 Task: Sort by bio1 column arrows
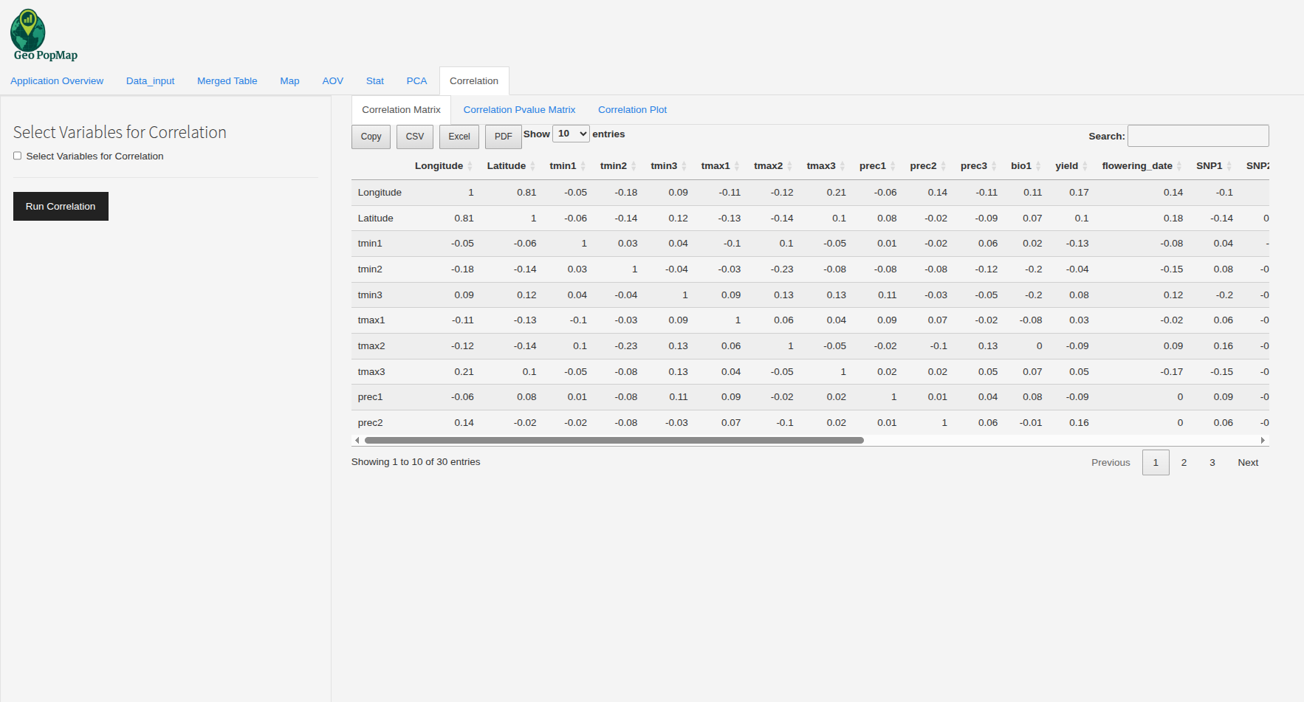click(x=1038, y=166)
